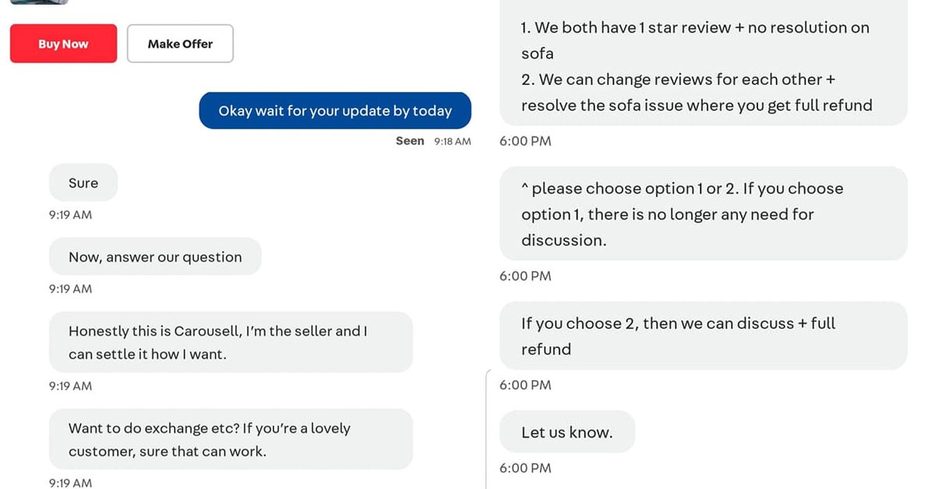Click the Make Offer button
935x489 pixels.
coord(180,44)
